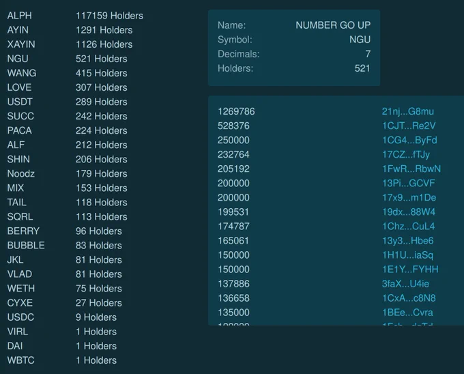Select the ALF token row
This screenshot has height=374, width=464.
[x=67, y=145]
